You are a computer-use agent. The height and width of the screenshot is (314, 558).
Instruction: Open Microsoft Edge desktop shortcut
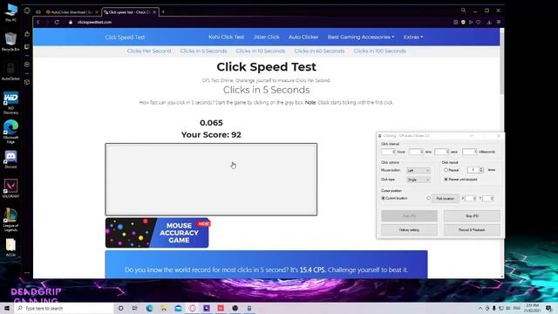coord(10,131)
